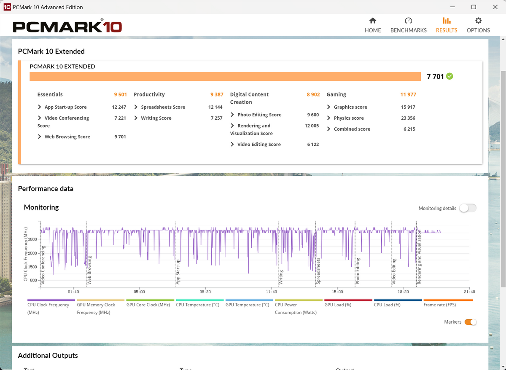
Task: Click the Photo Editing chart marker
Action: click(358, 271)
